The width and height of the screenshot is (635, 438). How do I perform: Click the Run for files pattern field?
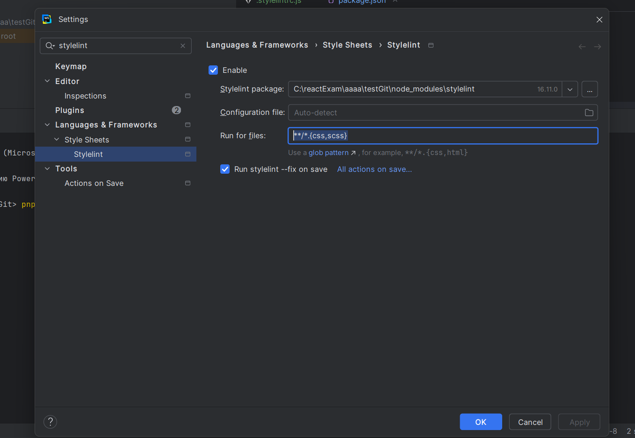[443, 136]
